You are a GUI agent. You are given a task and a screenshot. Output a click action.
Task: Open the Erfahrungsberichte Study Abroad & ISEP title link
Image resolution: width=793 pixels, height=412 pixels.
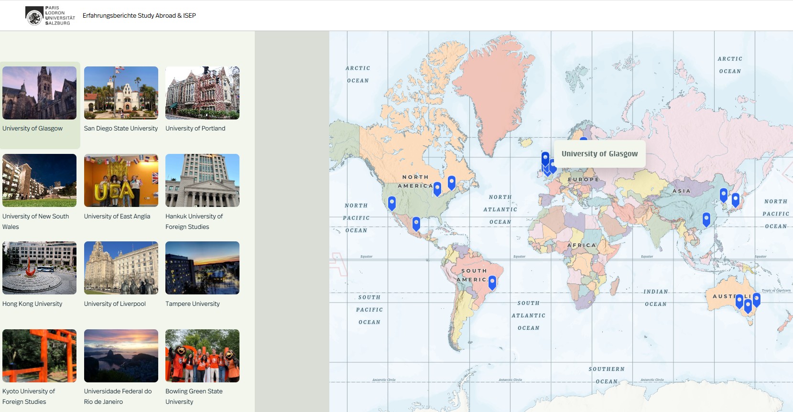pos(139,15)
